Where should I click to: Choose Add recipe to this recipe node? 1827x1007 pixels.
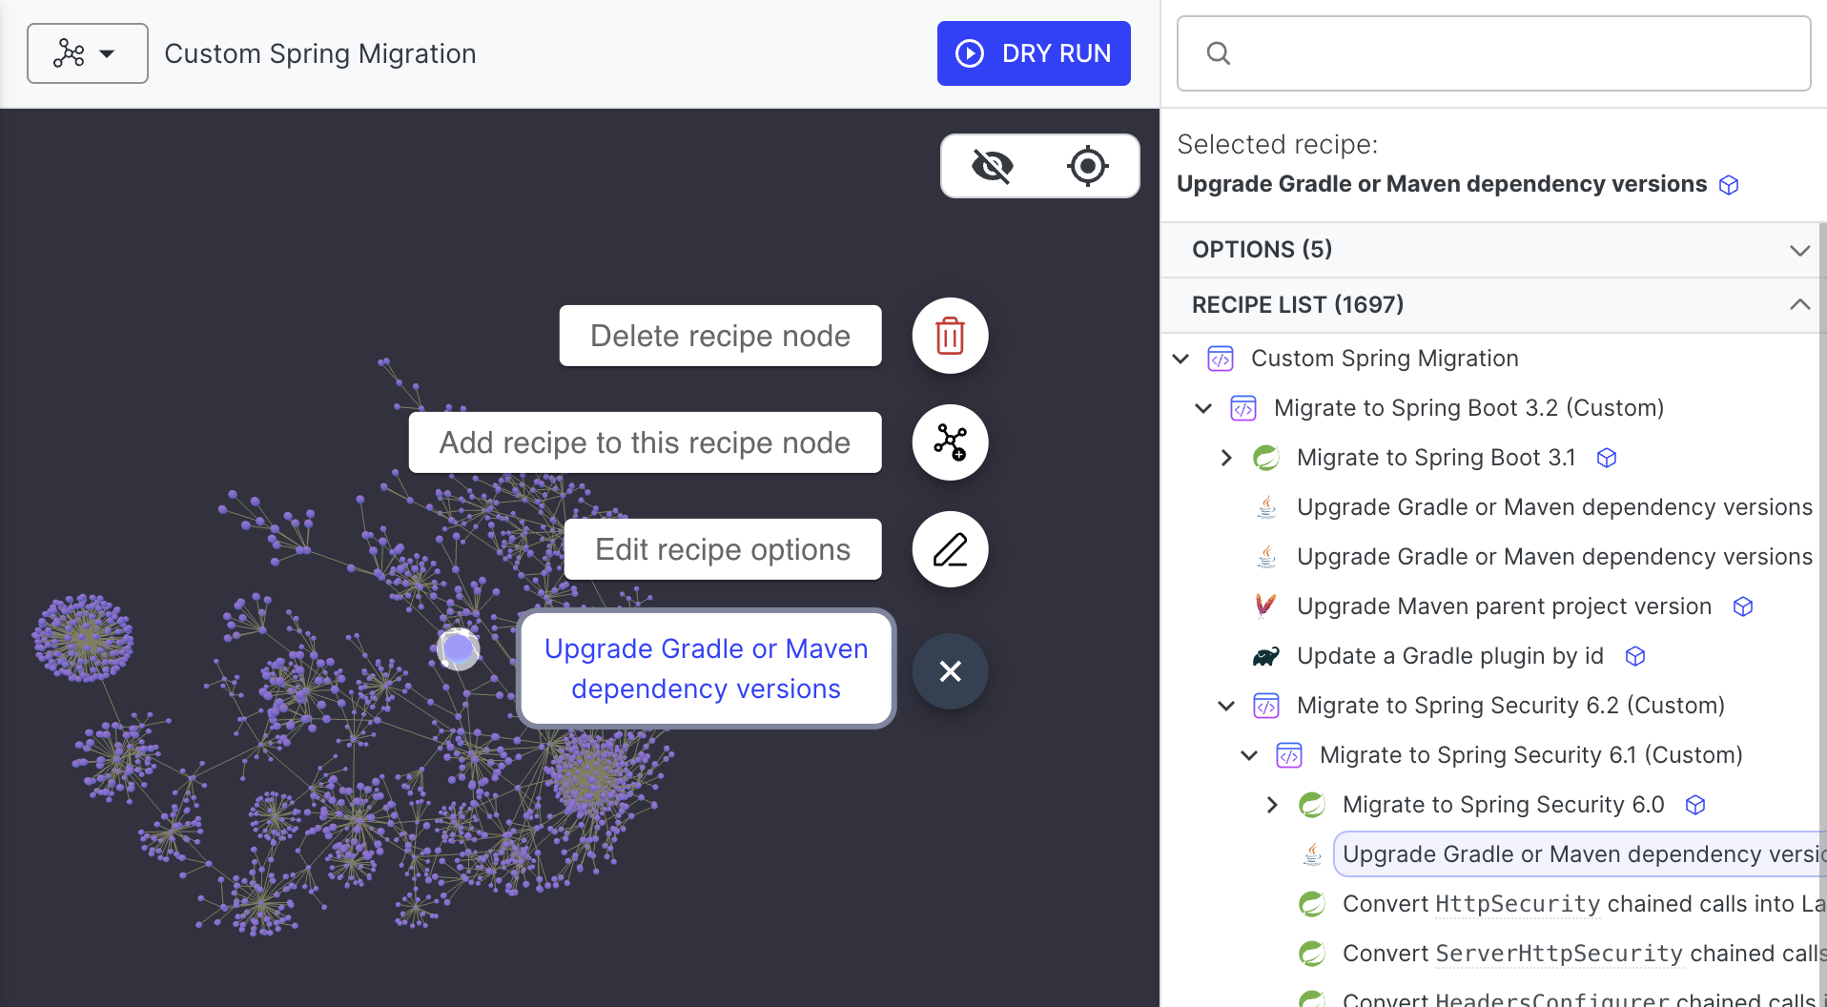(x=645, y=442)
